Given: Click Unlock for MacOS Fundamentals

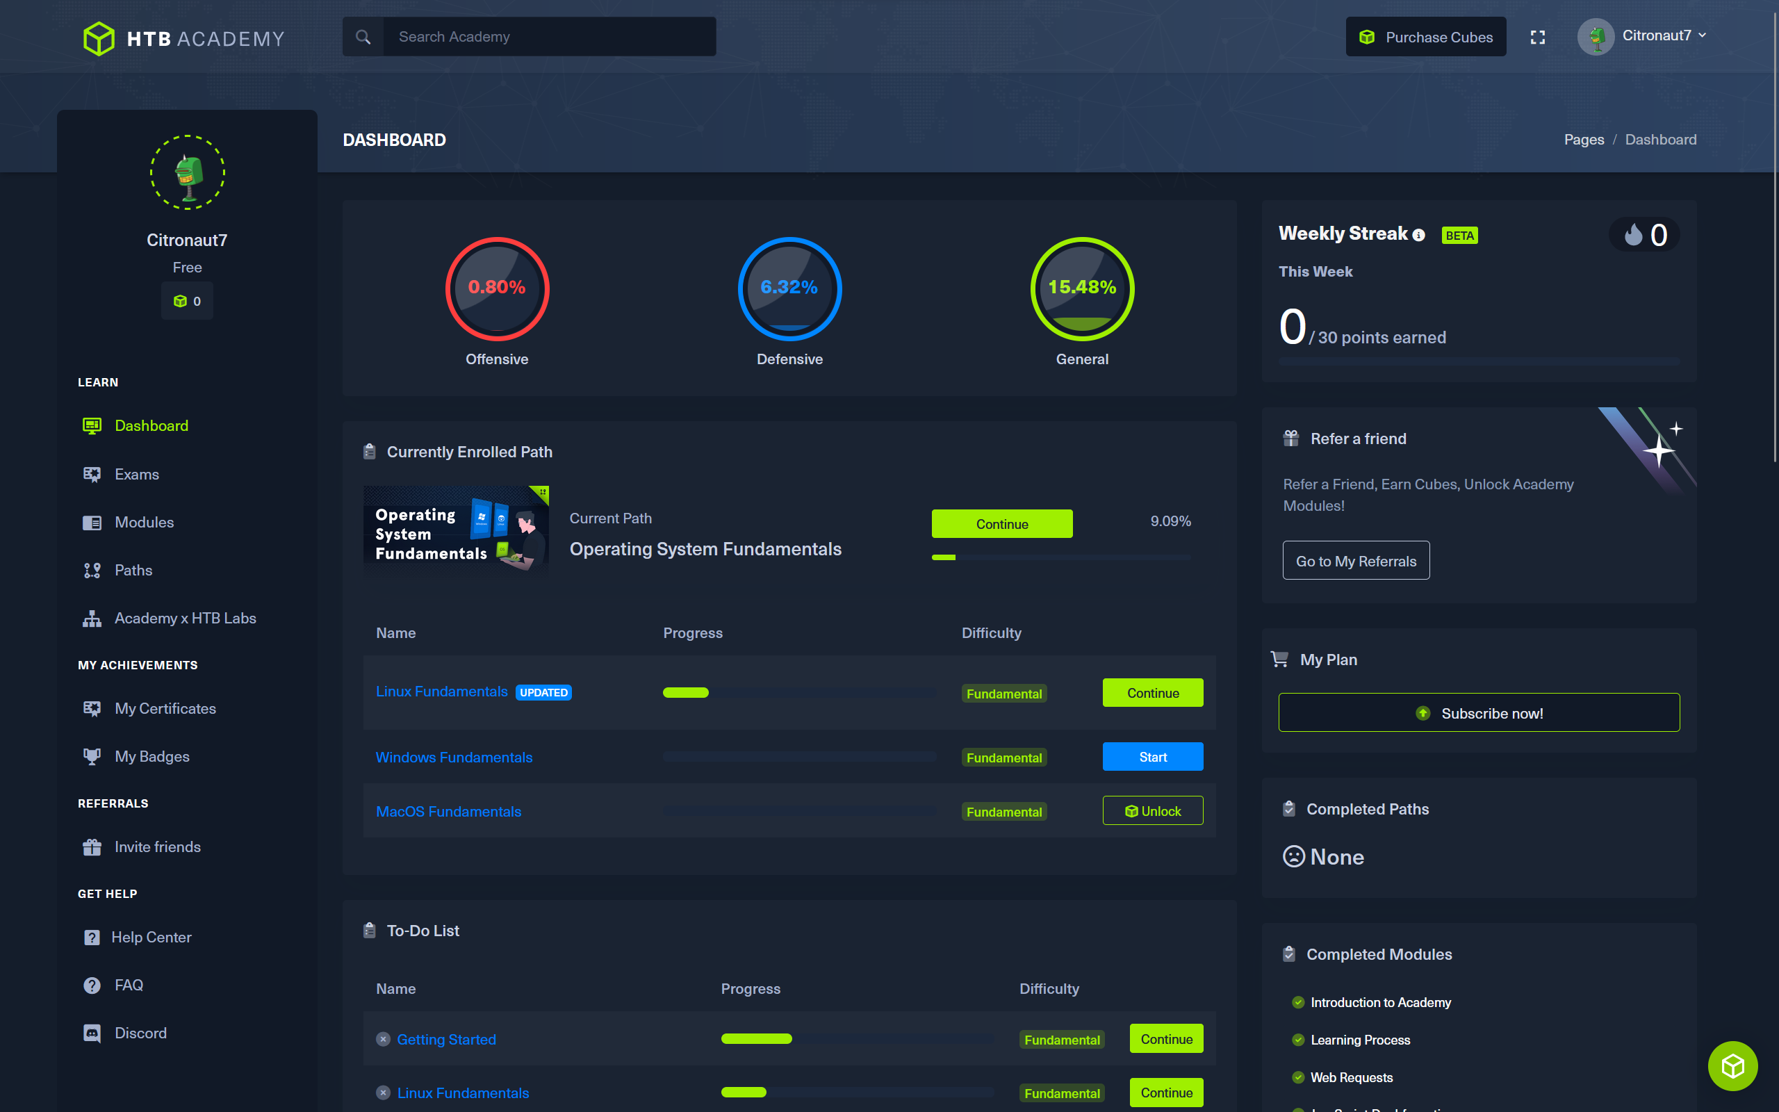Looking at the screenshot, I should click(1152, 811).
